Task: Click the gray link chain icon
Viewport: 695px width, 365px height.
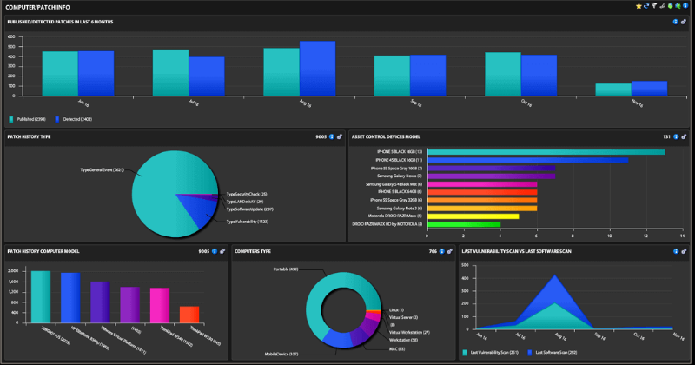Action: [x=662, y=6]
